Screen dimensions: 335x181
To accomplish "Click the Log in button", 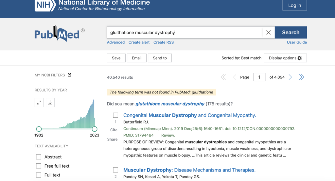I will (294, 5).
